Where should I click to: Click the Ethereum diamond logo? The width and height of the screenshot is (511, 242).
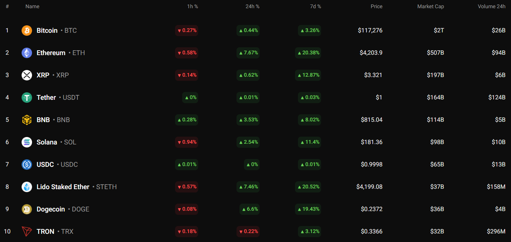[26, 52]
